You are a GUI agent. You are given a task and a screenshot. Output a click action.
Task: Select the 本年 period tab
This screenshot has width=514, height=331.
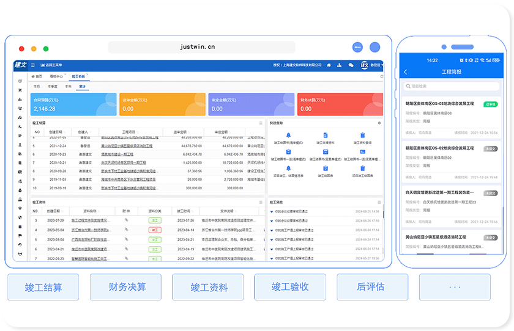pyautogui.click(x=67, y=86)
